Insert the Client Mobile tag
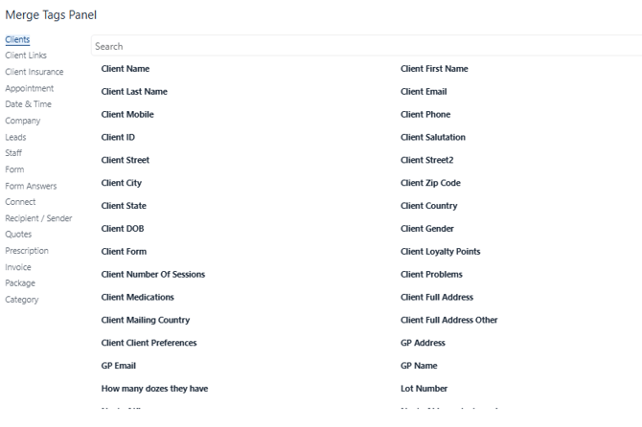 pyautogui.click(x=127, y=115)
